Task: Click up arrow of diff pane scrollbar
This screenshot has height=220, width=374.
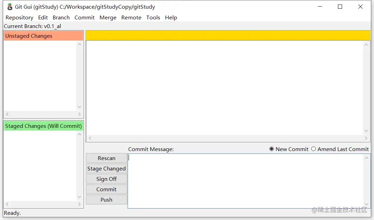Action: tap(366, 45)
